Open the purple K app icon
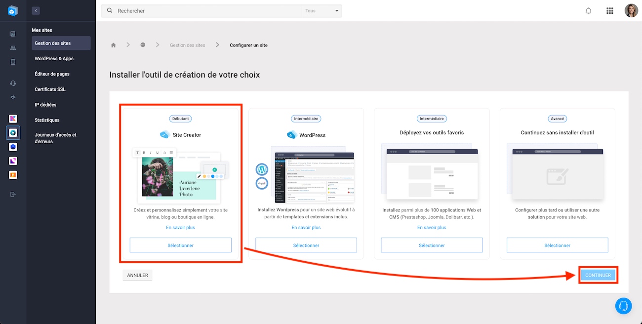 click(13, 119)
